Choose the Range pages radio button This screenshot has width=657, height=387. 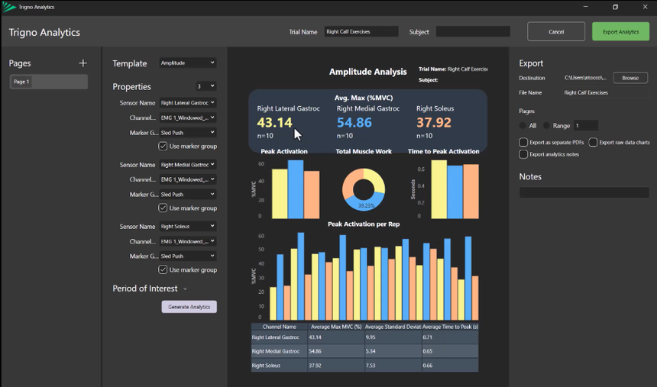(547, 125)
